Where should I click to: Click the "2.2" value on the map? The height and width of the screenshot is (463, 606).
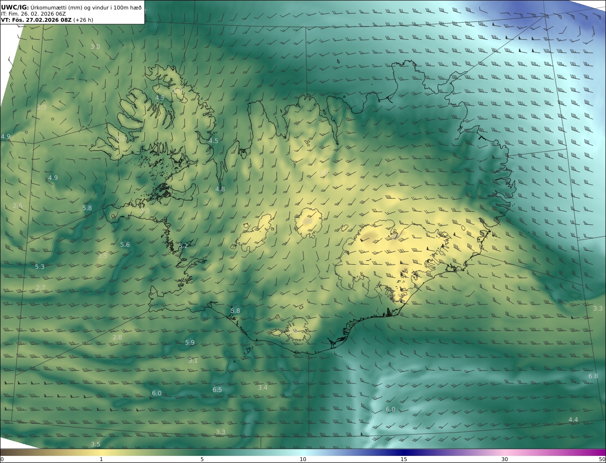coord(122,139)
